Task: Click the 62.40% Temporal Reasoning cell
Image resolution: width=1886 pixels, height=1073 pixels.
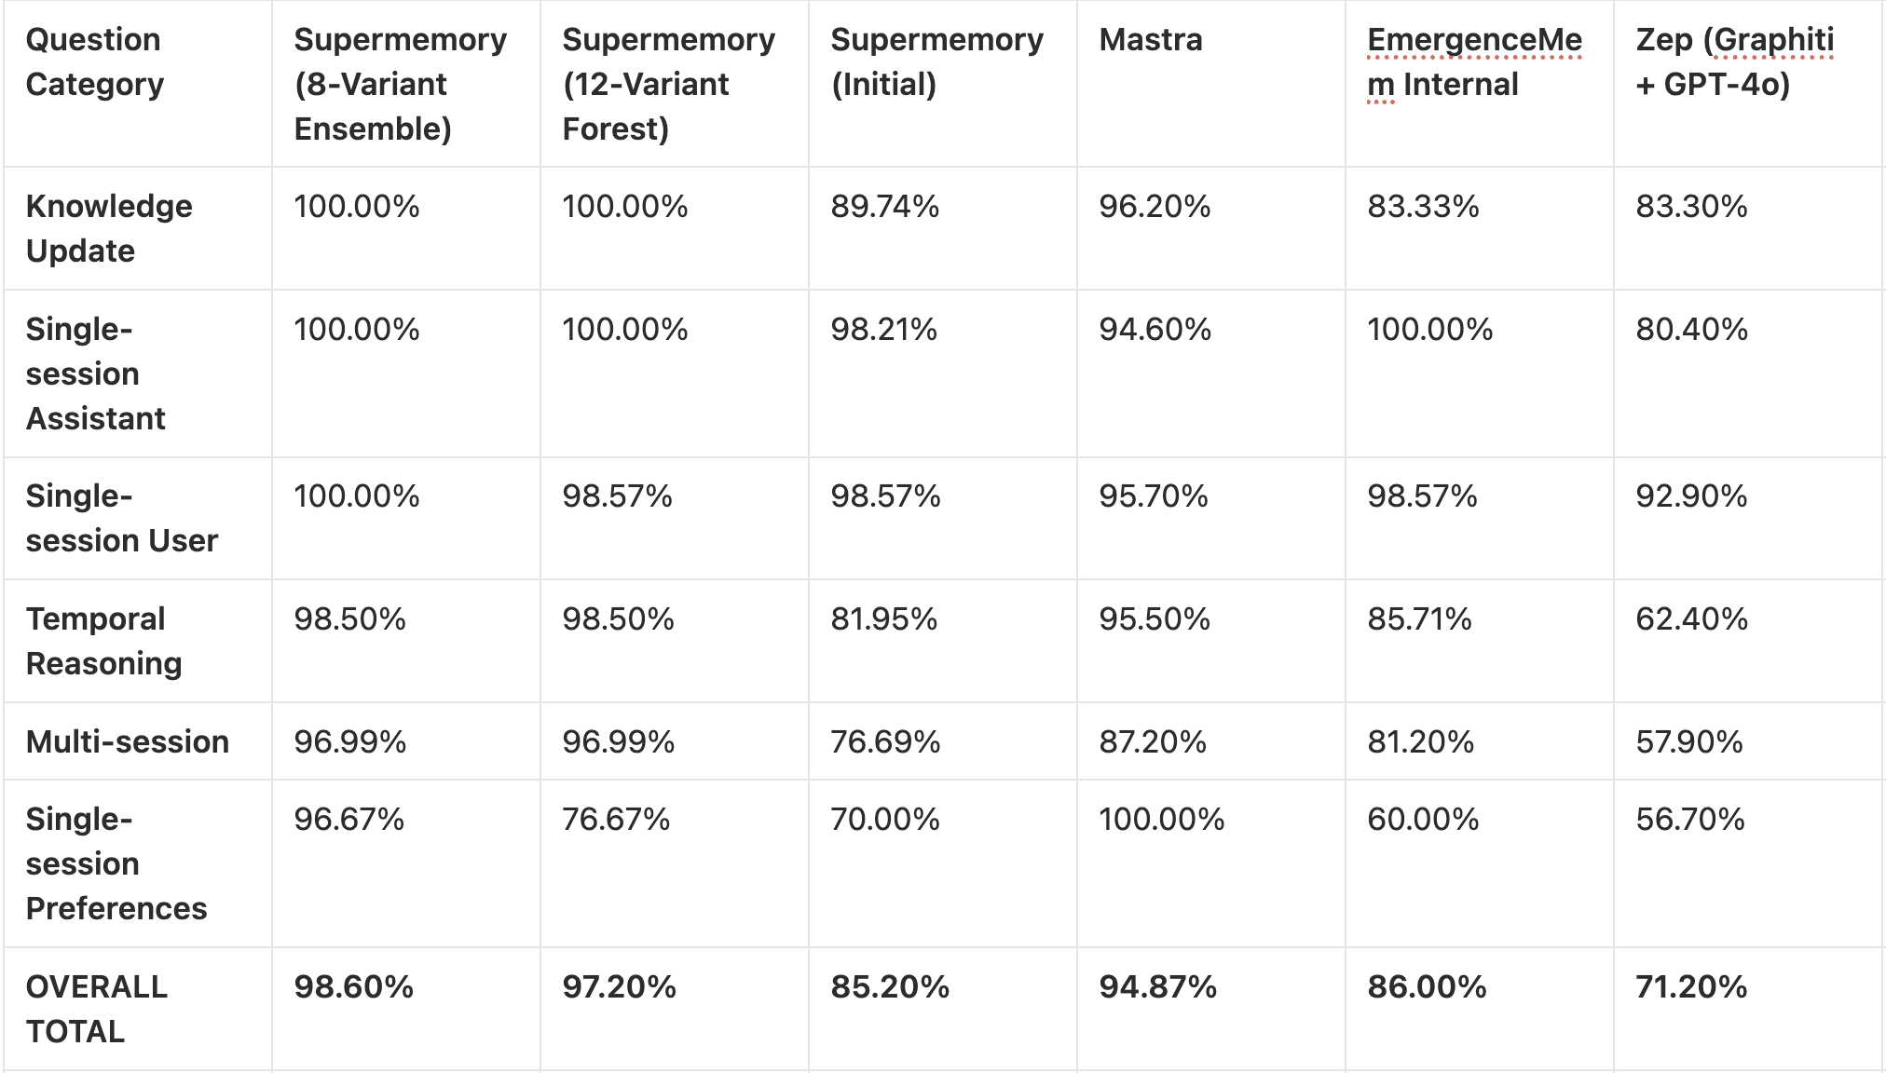Action: 1690,619
